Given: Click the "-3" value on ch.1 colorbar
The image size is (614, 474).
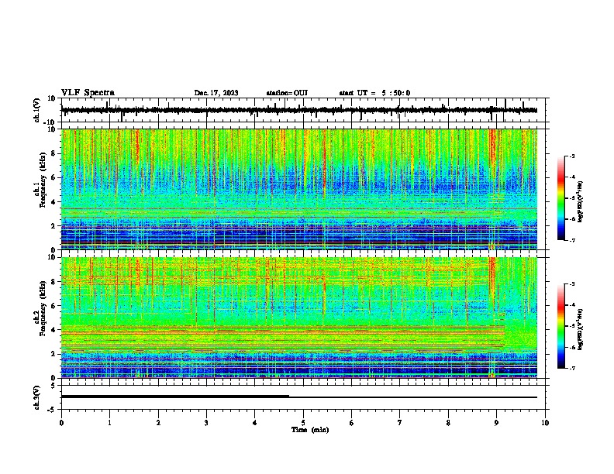Looking at the screenshot, I should click(572, 156).
